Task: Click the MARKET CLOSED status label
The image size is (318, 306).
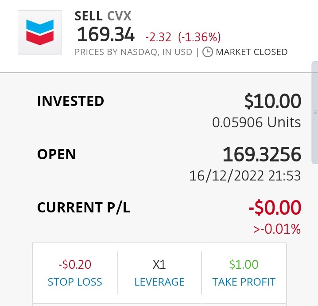Action: pos(252,52)
